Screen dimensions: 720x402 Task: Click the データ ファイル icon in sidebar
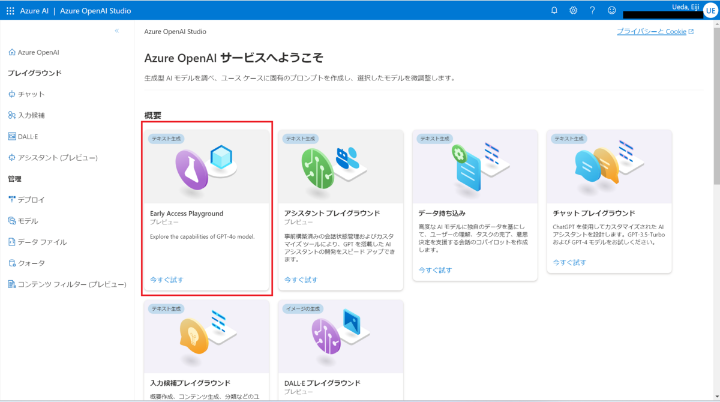tap(12, 242)
